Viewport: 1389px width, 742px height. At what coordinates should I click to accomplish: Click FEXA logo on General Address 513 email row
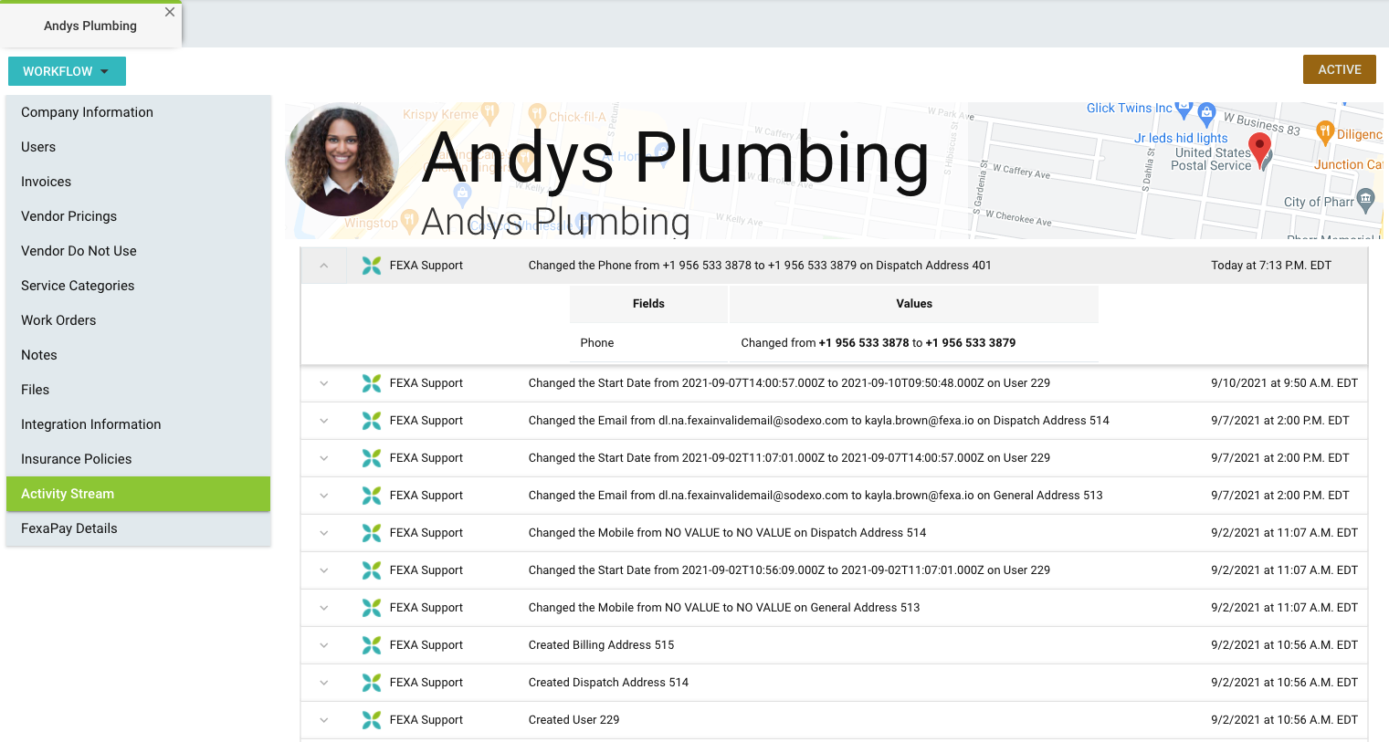(x=372, y=496)
